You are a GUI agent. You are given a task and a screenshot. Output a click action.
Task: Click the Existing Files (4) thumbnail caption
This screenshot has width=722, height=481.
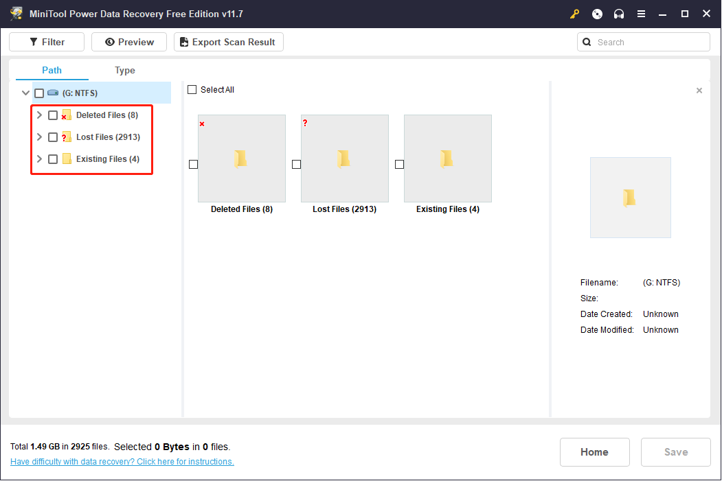(448, 209)
